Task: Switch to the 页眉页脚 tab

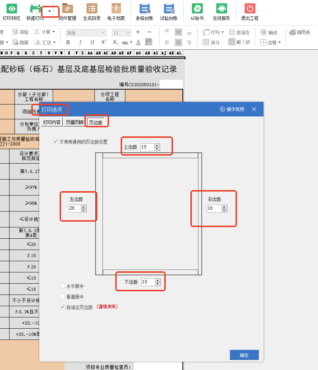Action: (x=74, y=122)
